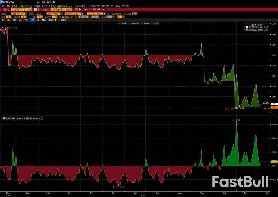The width and height of the screenshot is (278, 197).
Task: Toggle the Normalize by checkbox
Action: (61, 17)
